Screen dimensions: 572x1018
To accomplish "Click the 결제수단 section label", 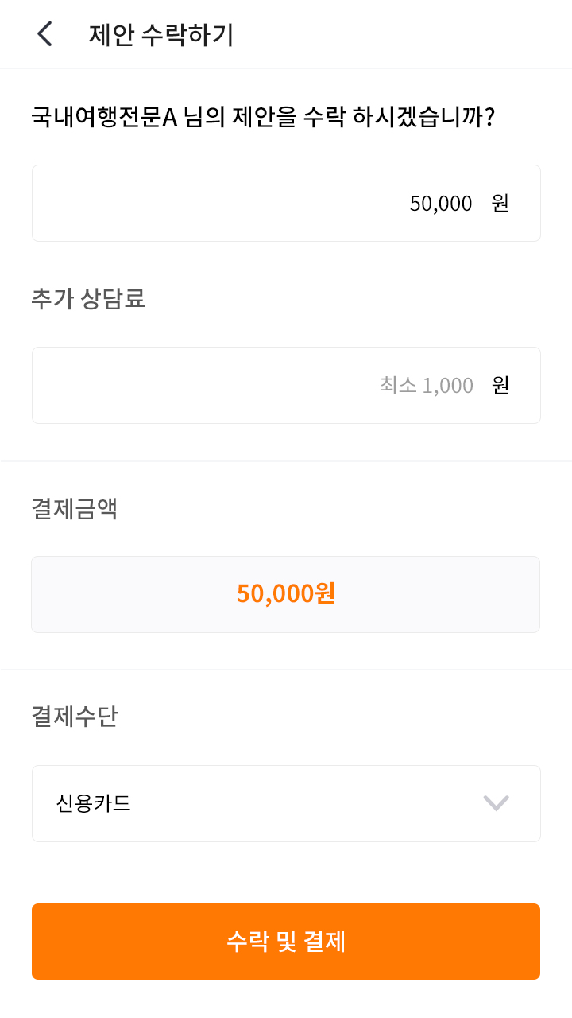I will tap(75, 717).
